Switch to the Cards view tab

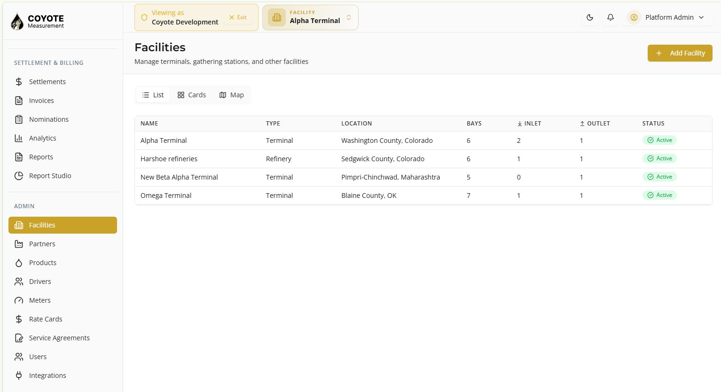pos(192,95)
